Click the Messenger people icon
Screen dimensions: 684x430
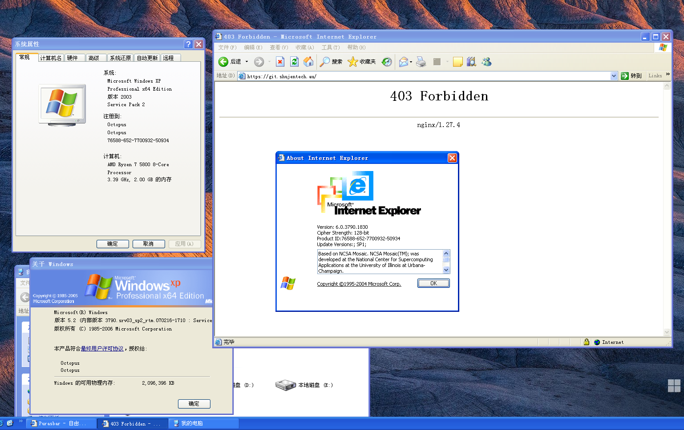tap(486, 62)
